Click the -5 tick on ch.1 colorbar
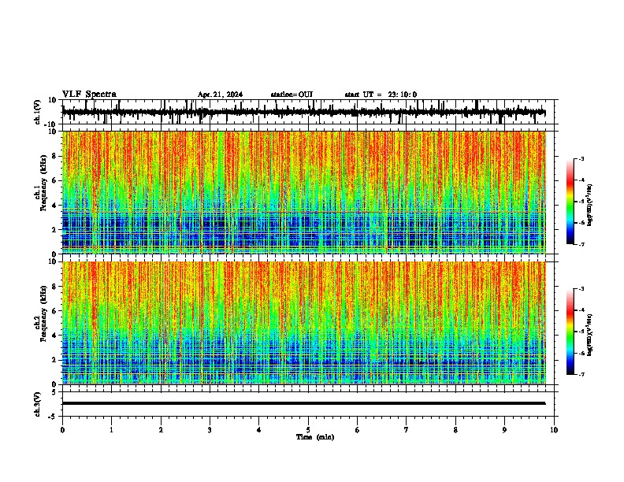This screenshot has height=482, width=624. click(581, 202)
